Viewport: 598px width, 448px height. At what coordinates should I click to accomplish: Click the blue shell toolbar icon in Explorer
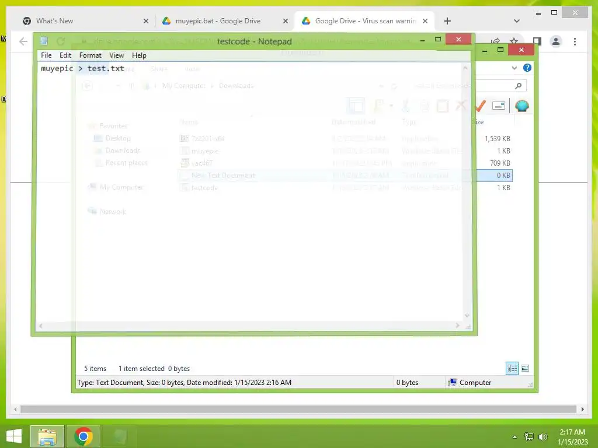521,106
